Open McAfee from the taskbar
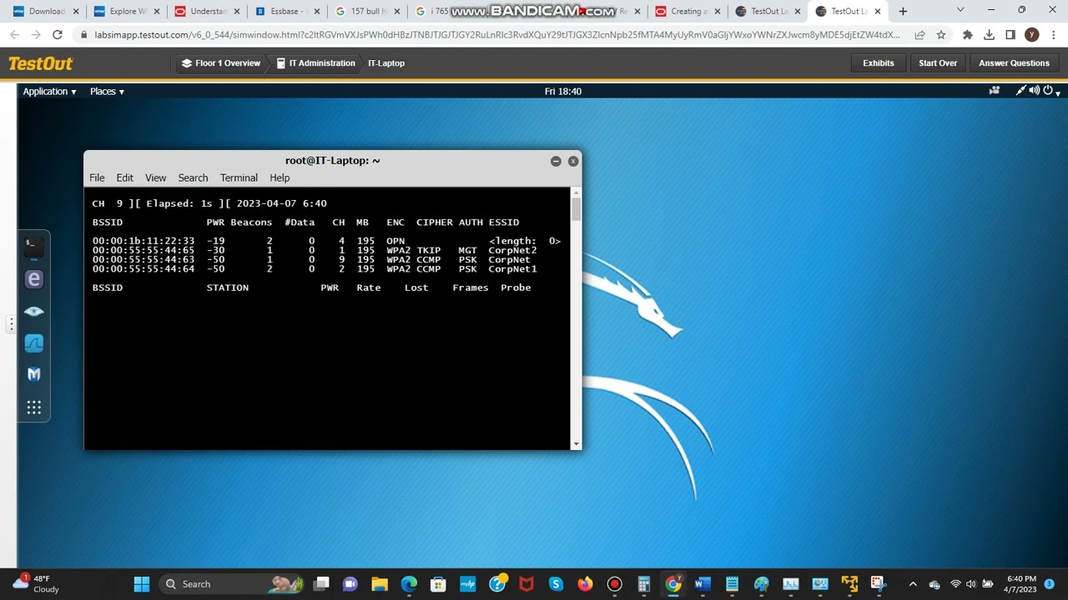The width and height of the screenshot is (1068, 600). pos(526,584)
